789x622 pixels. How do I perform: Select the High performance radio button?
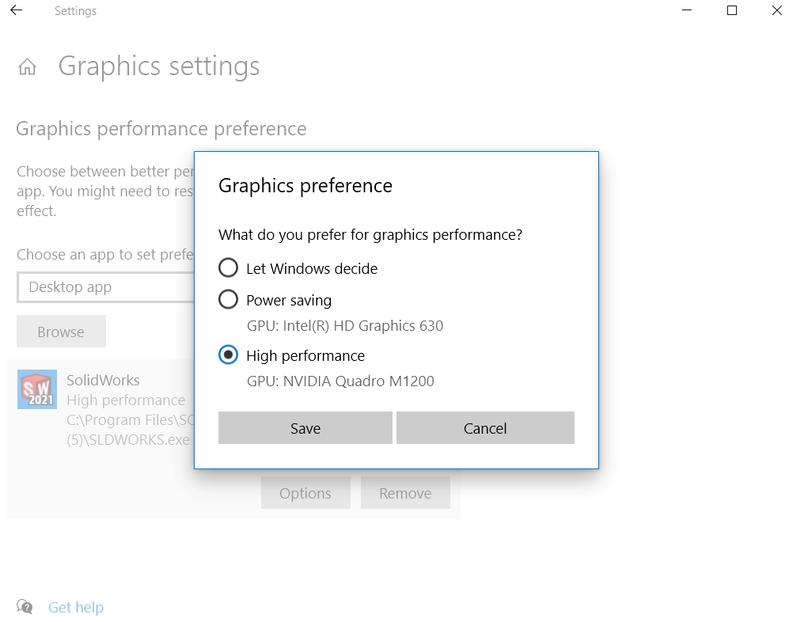point(228,355)
